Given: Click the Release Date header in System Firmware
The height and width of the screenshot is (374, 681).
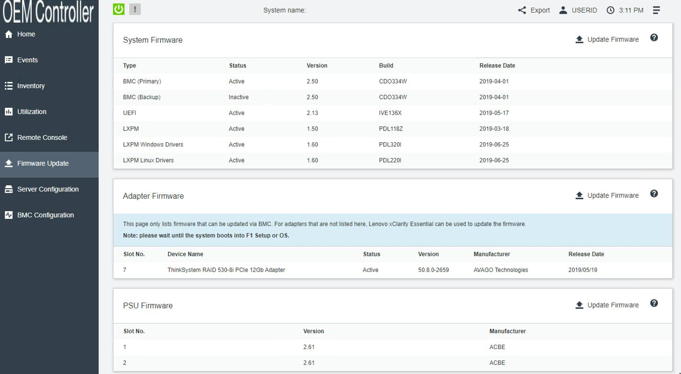Looking at the screenshot, I should click(x=497, y=66).
